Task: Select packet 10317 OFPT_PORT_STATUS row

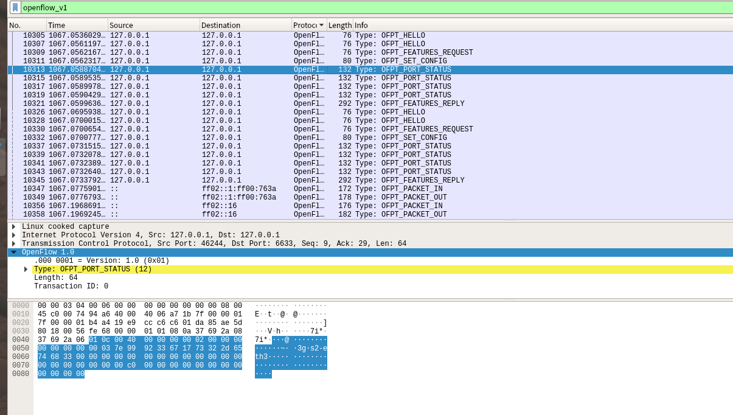Action: coord(370,86)
